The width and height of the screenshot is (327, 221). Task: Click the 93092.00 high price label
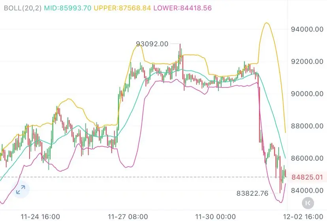(152, 44)
